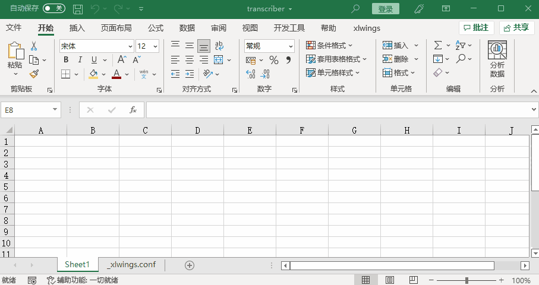Switch to the 插入 ribbon tab
This screenshot has width=539, height=285.
pos(77,28)
